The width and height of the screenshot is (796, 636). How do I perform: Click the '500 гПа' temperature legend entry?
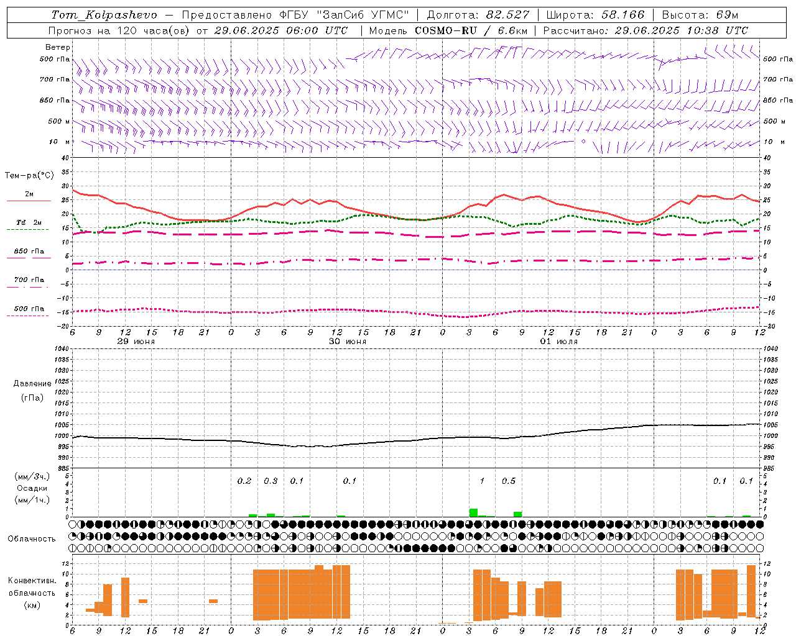coord(29,309)
